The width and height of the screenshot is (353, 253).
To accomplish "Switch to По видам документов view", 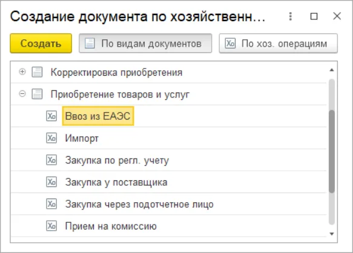I will coord(145,44).
